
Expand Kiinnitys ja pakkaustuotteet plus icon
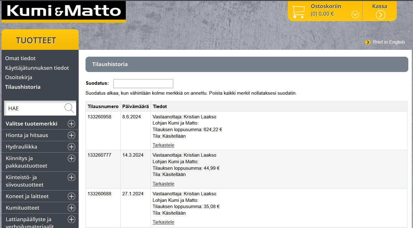tap(71, 158)
